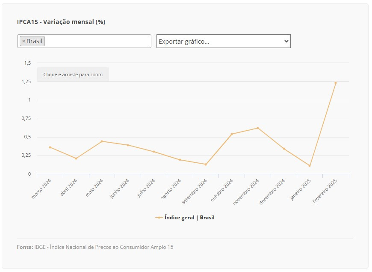372x272 pixels.
Task: Open the Exportar gráfico dropdown
Action: click(x=218, y=41)
